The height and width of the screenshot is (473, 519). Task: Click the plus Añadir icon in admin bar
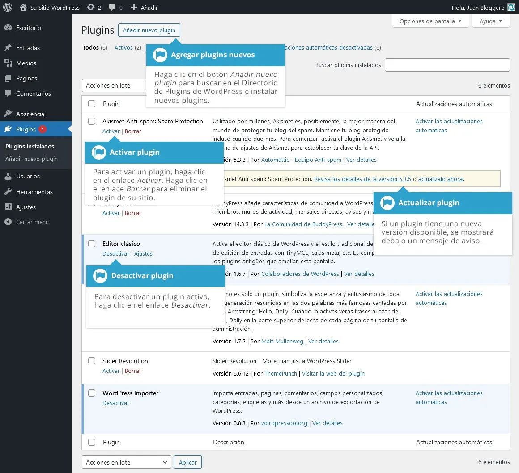(x=134, y=7)
